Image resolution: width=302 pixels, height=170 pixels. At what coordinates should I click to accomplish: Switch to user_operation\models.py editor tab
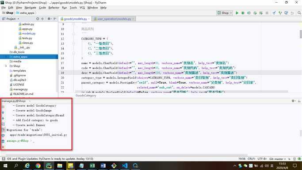pos(114,19)
